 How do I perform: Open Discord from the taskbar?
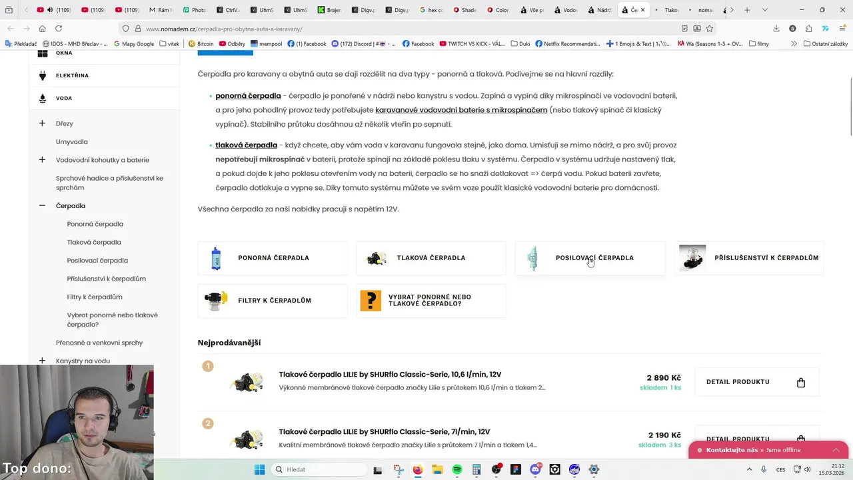(x=535, y=469)
